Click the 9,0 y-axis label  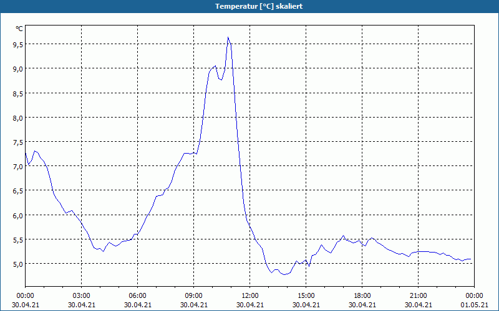[x=18, y=69]
